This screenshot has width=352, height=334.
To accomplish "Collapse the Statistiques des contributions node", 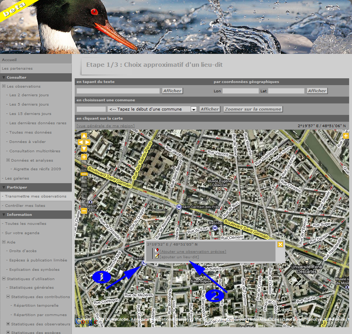I will point(8,297).
